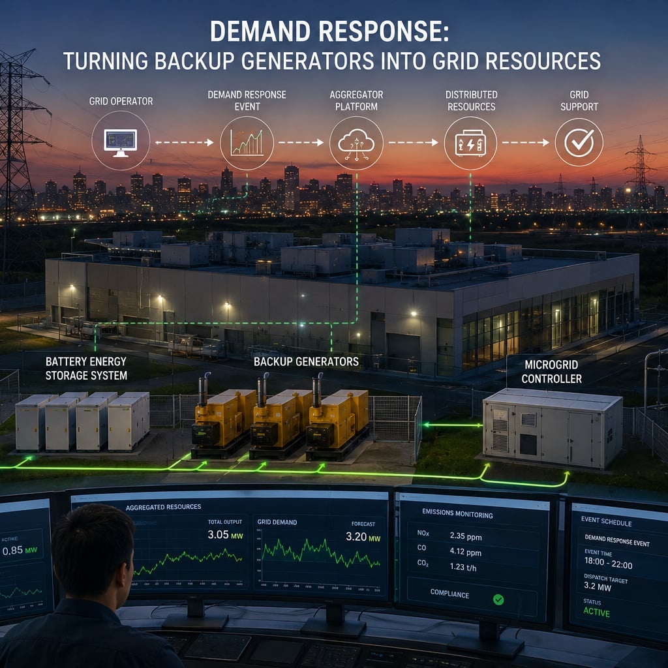This screenshot has width=668, height=668.
Task: Click the 'MICROGRID CONTROLLER' label
Action: click(551, 371)
